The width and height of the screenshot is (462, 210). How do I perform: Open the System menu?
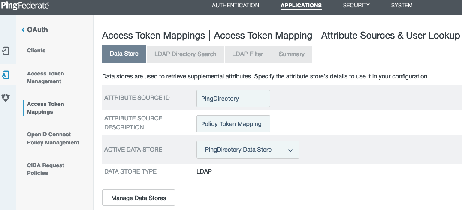pyautogui.click(x=402, y=6)
